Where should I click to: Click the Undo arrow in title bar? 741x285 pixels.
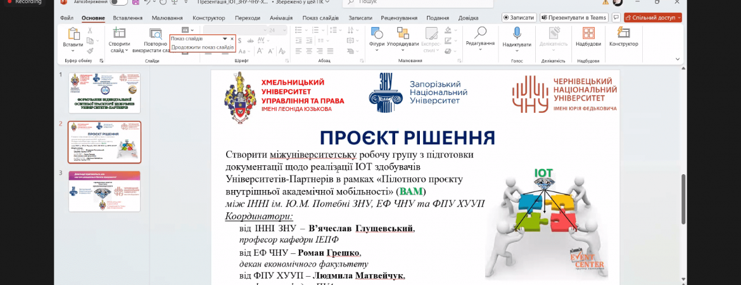[147, 3]
